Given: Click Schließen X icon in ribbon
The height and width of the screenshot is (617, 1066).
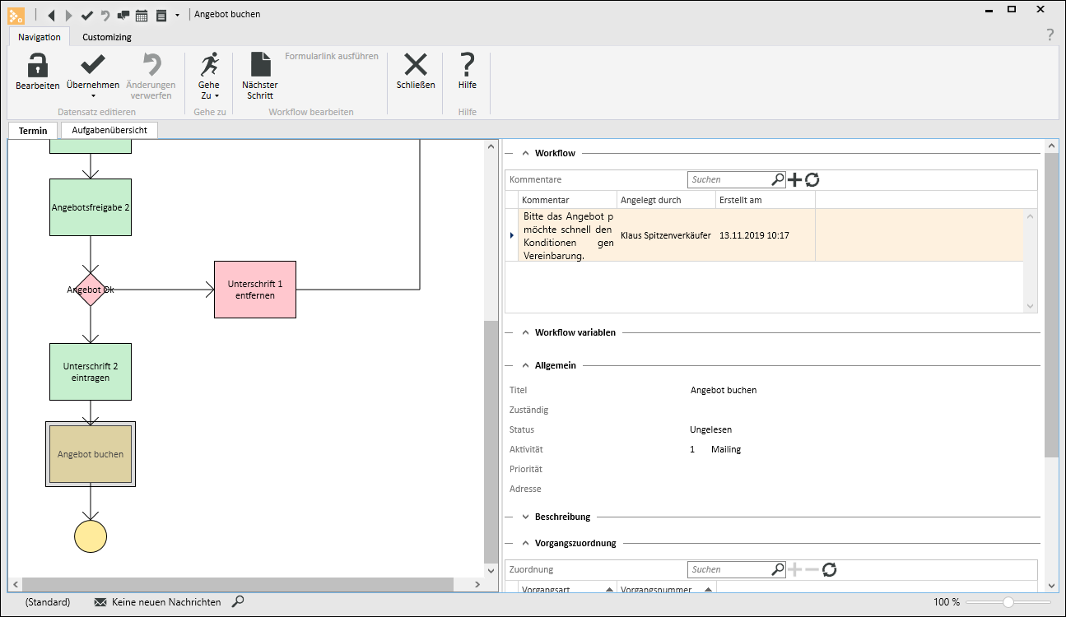Looking at the screenshot, I should tap(416, 65).
